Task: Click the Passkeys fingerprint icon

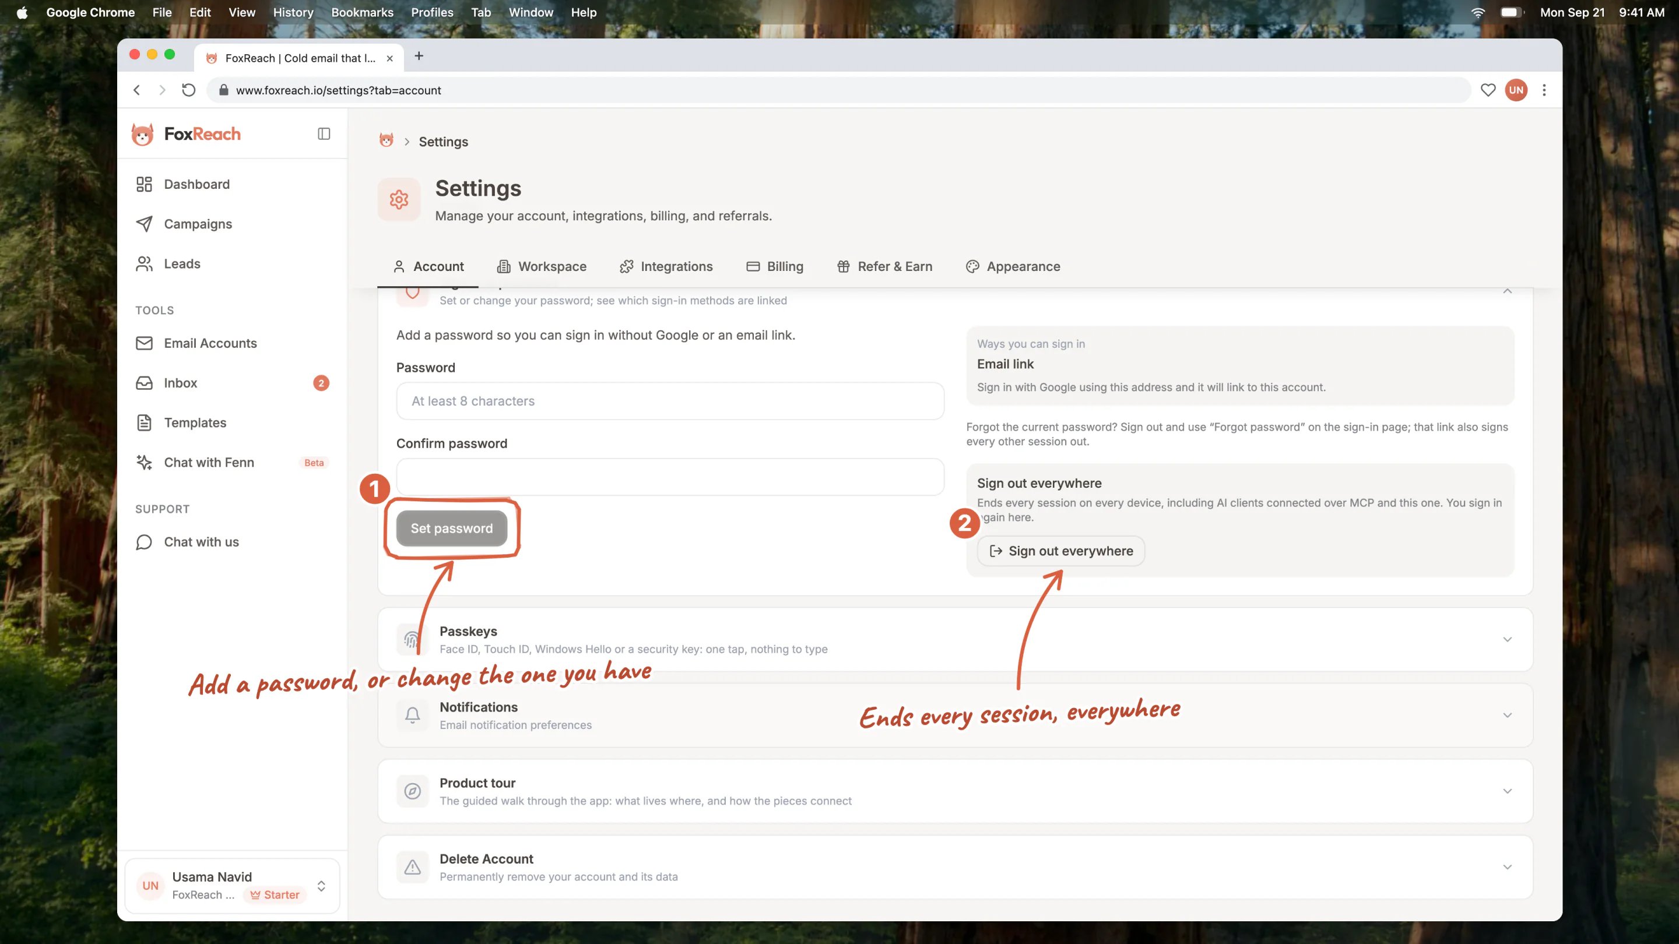Action: (412, 640)
